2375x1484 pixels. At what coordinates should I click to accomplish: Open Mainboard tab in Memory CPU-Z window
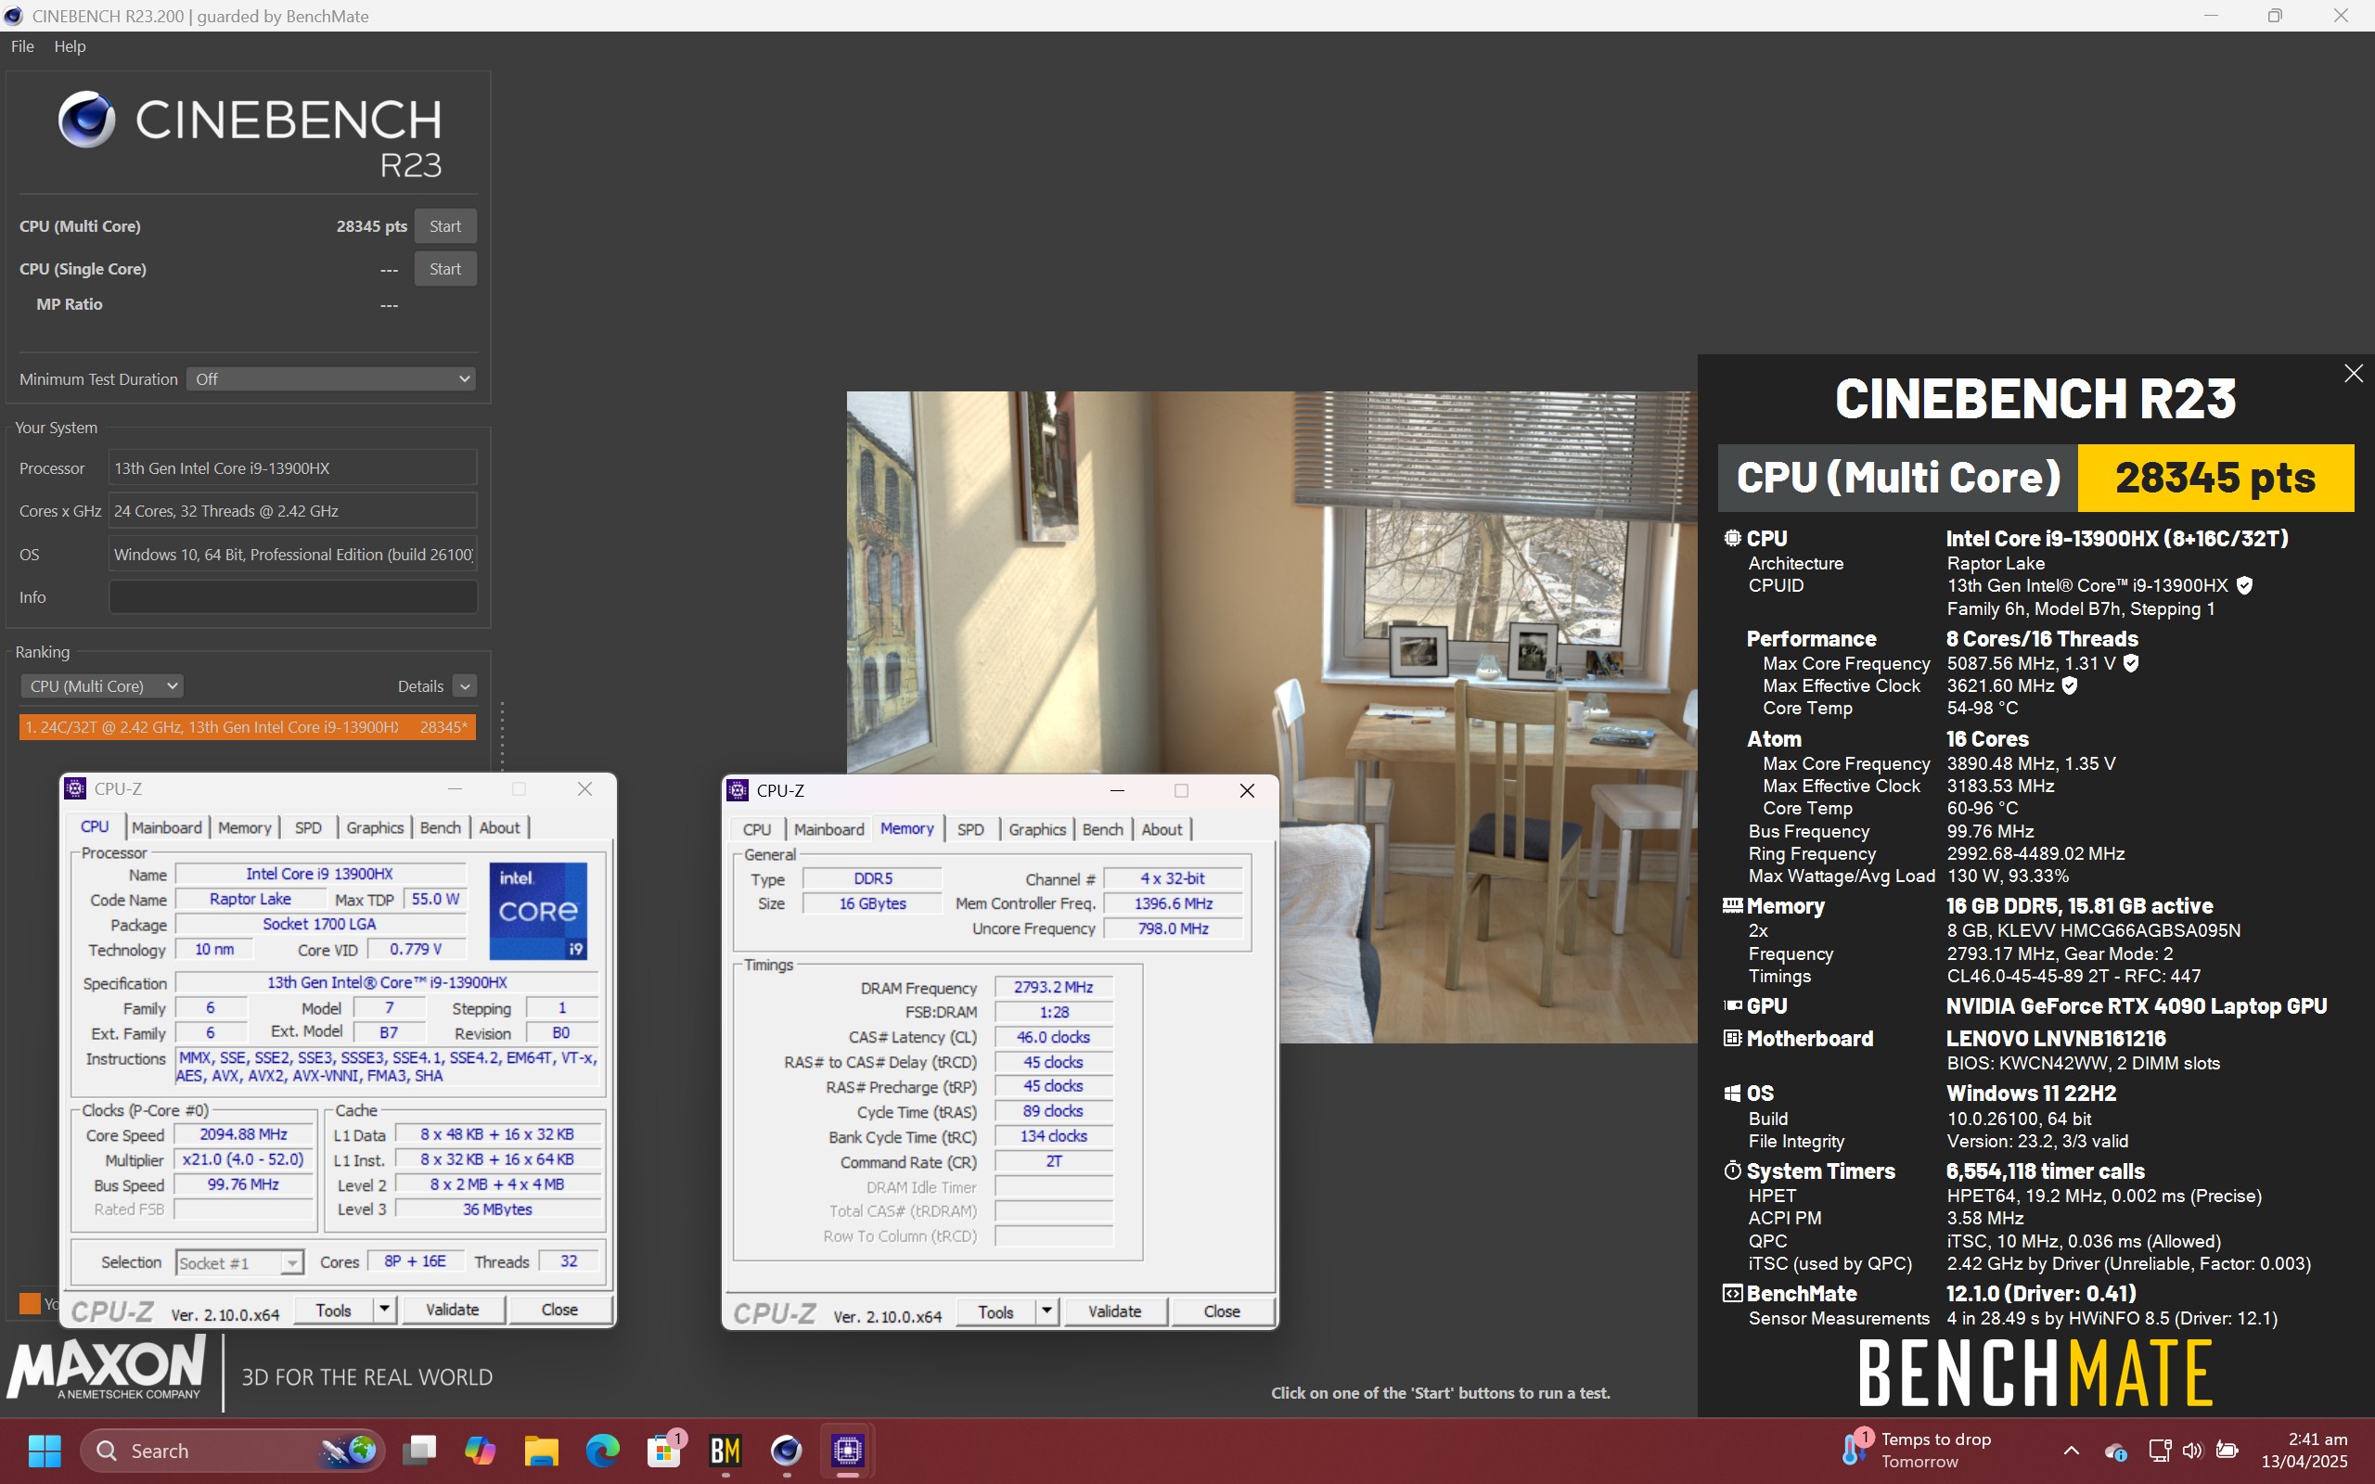tap(828, 829)
